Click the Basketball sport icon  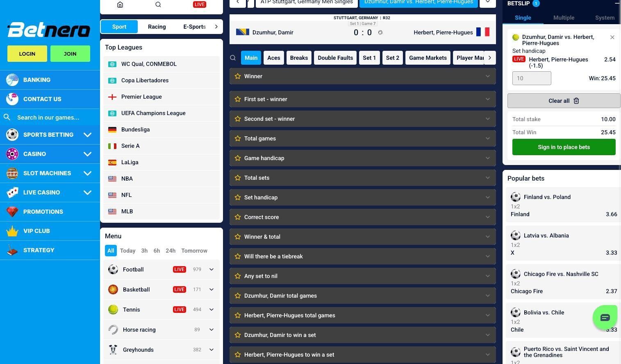pyautogui.click(x=113, y=289)
